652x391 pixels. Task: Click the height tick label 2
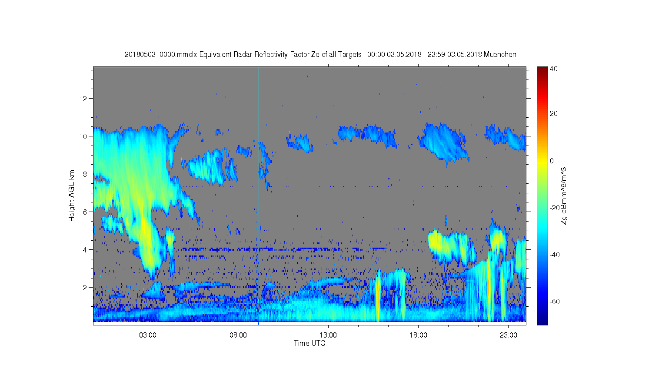tap(85, 287)
